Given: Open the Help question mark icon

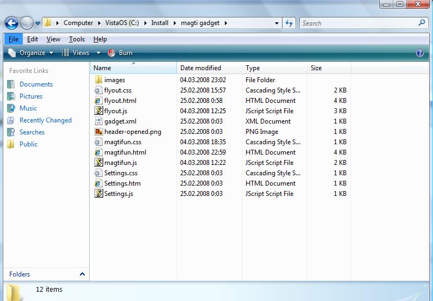Looking at the screenshot, I should click(x=419, y=53).
